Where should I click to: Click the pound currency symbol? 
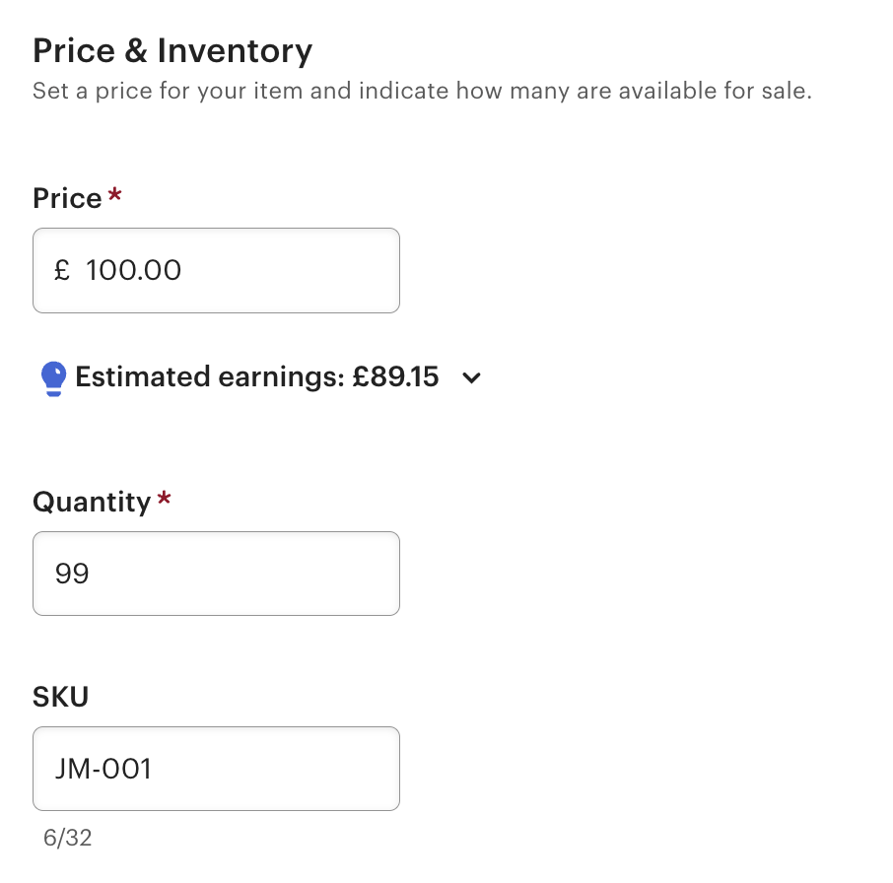(x=62, y=271)
